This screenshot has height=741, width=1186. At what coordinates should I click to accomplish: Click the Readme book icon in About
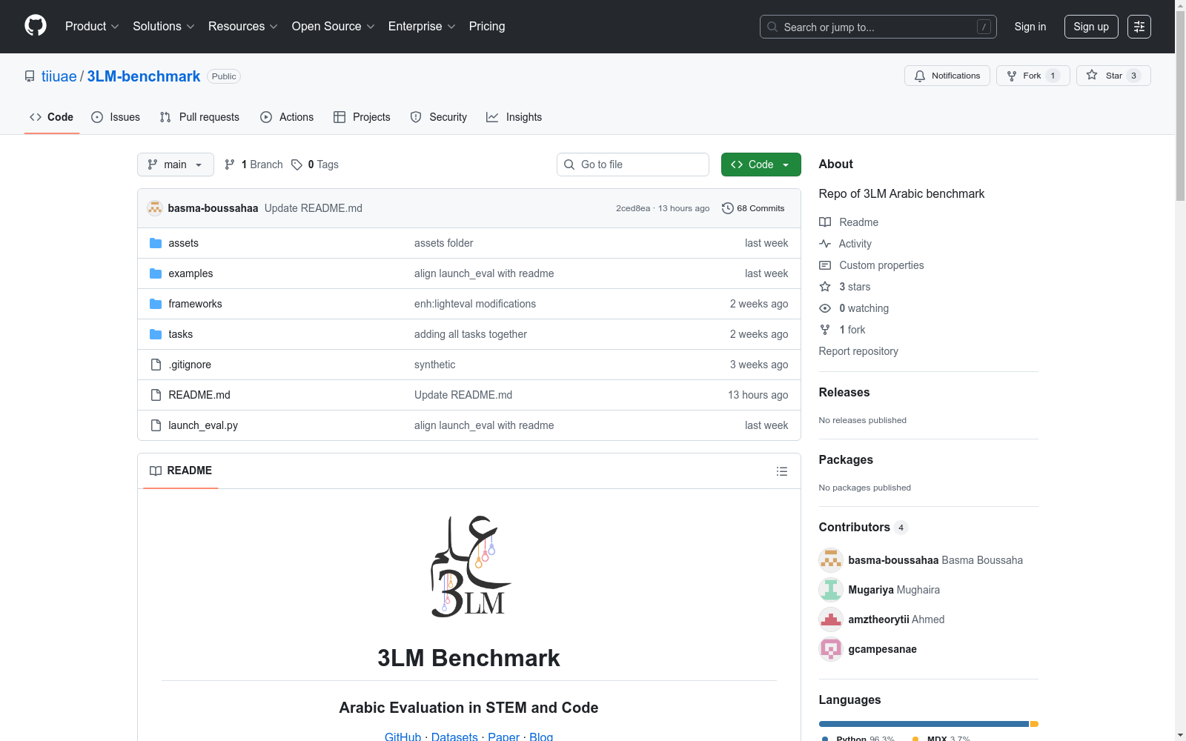[x=825, y=222]
